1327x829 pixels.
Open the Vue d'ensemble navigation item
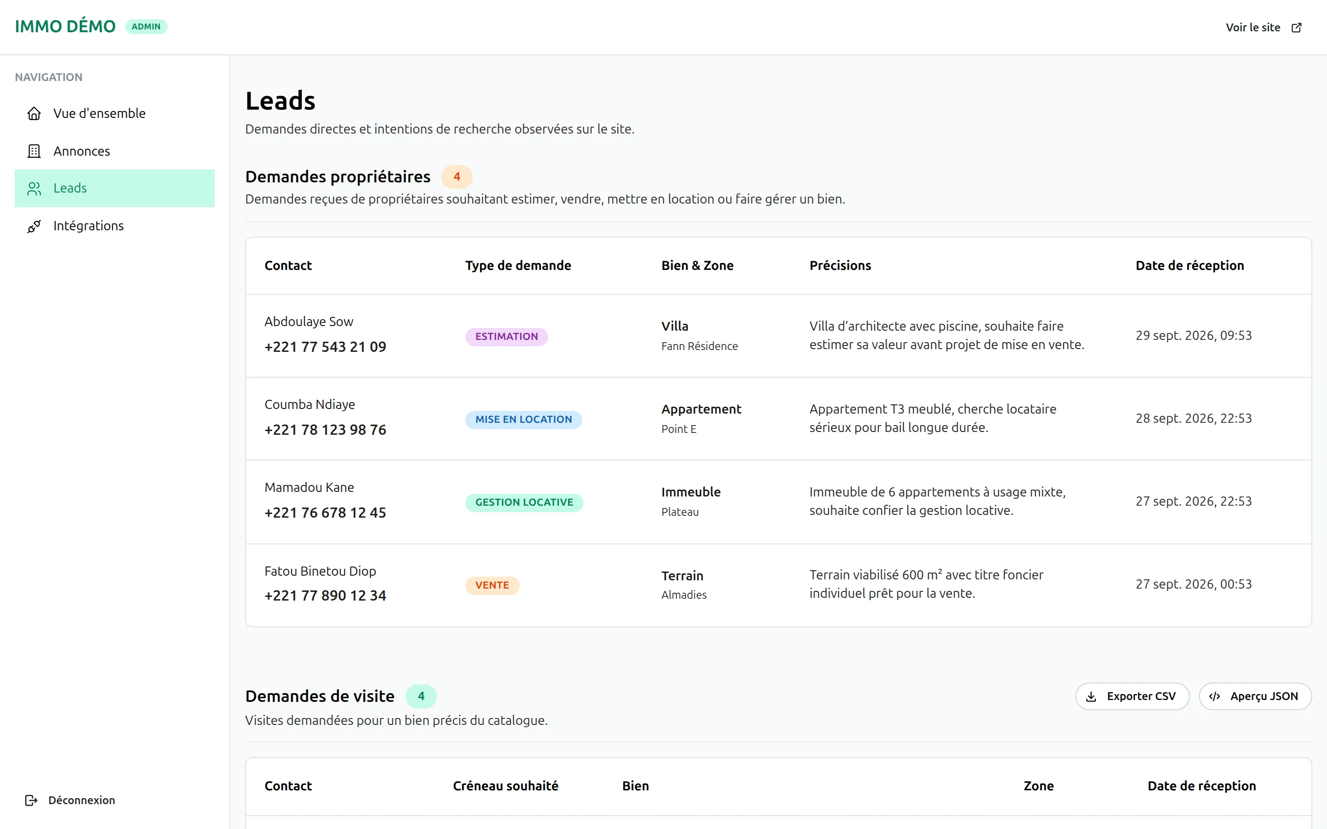click(115, 113)
